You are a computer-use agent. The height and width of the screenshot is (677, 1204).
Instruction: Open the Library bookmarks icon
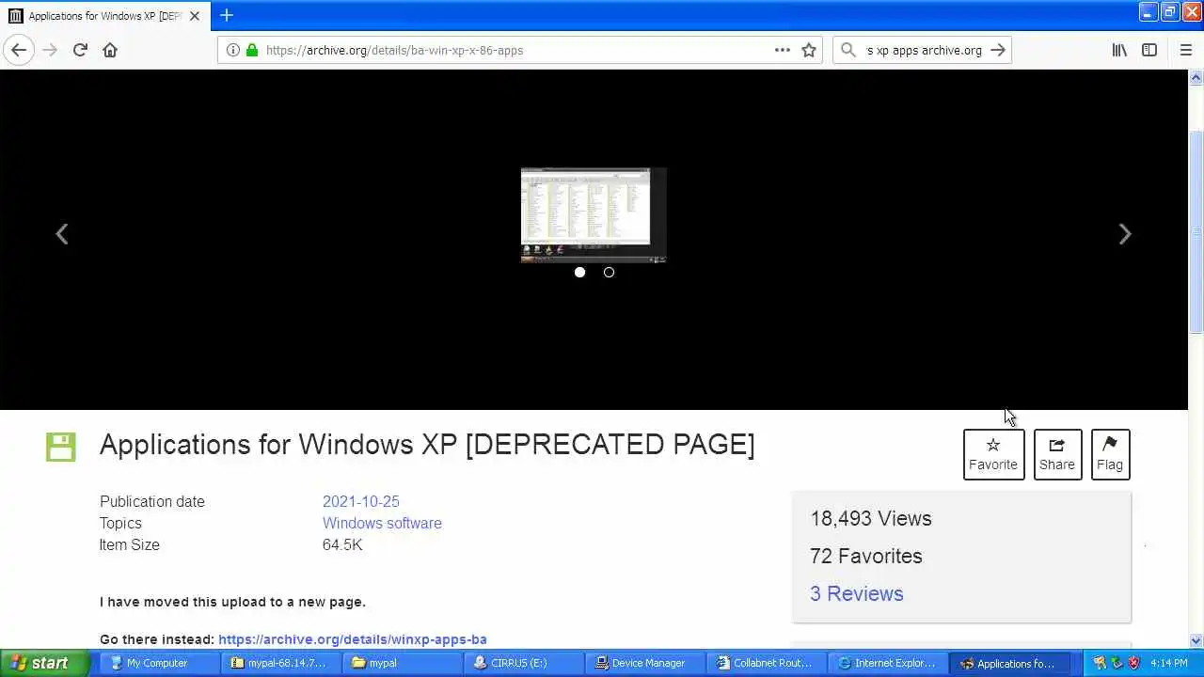1119,50
